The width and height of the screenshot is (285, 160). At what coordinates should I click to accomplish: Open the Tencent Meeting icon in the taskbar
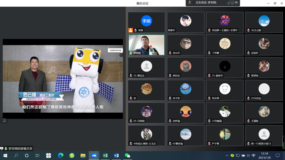(94, 156)
